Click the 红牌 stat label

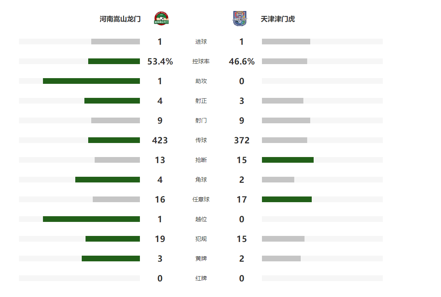(x=201, y=278)
